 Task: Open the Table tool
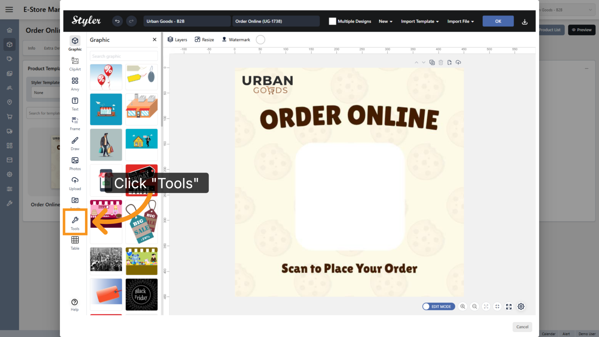click(x=75, y=243)
